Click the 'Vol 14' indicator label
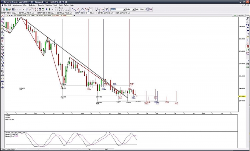Viewport: 250px width, 151px height. (8, 116)
